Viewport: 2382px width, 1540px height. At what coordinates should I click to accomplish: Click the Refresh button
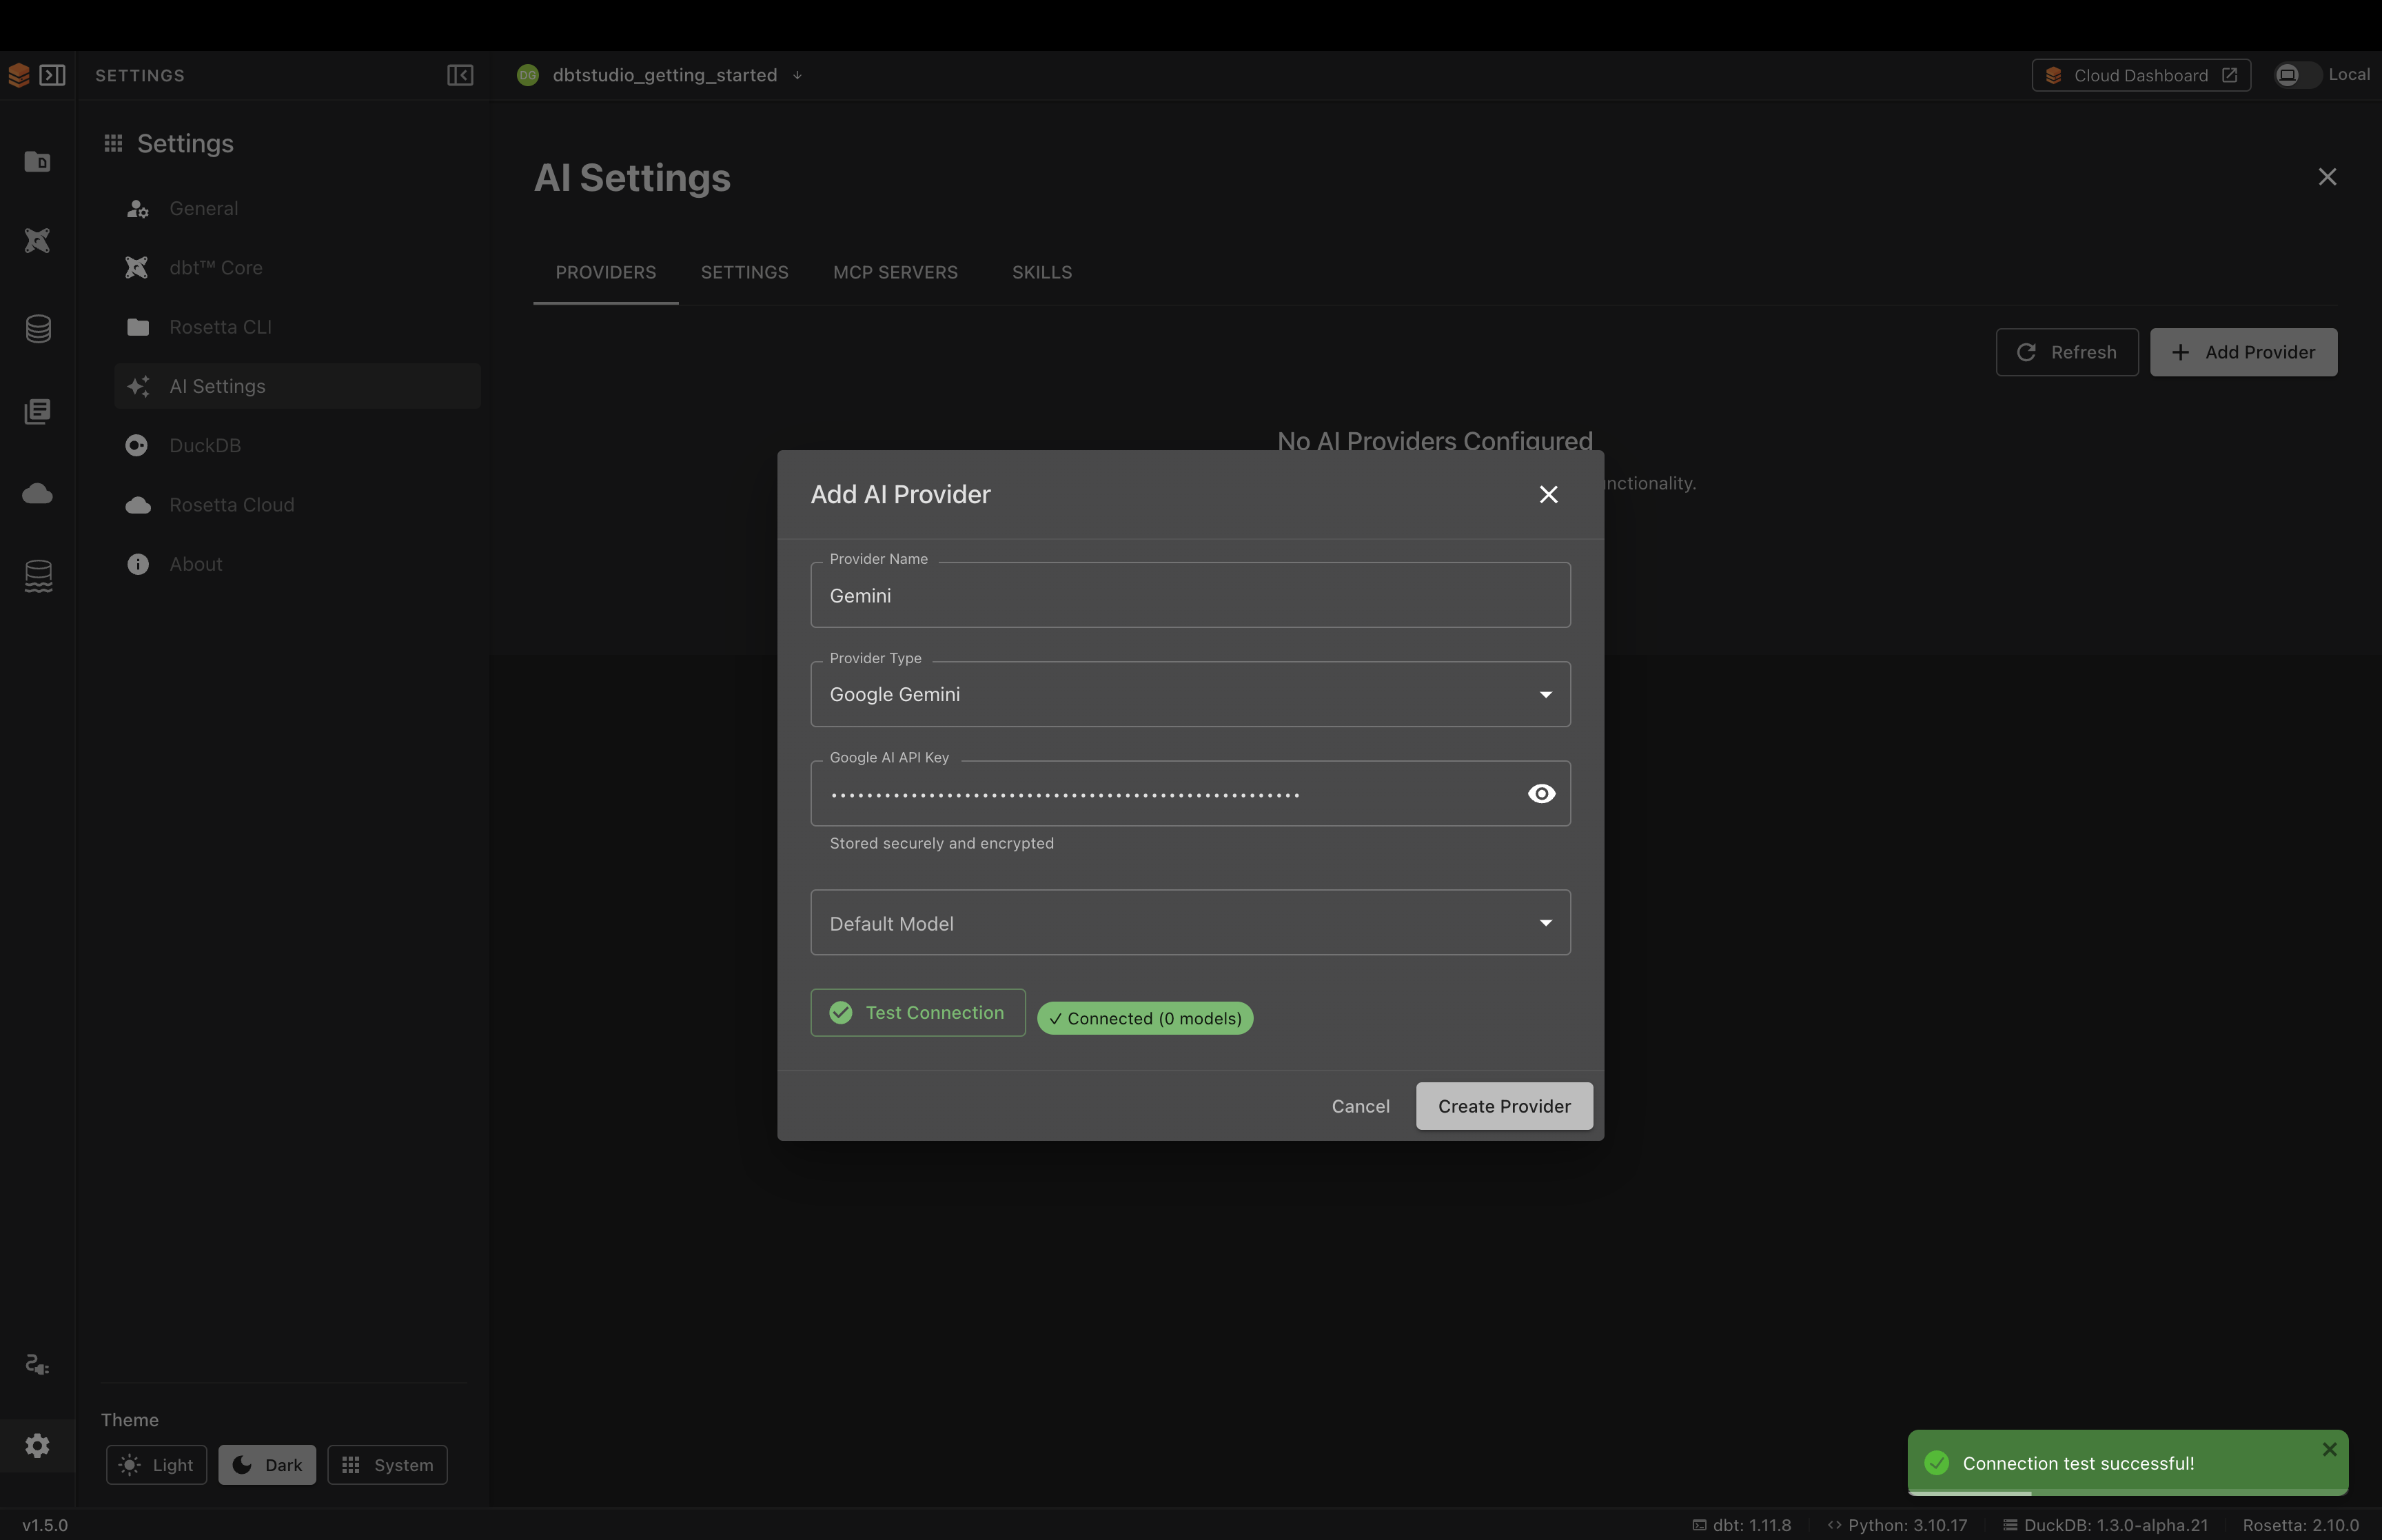click(x=2066, y=352)
